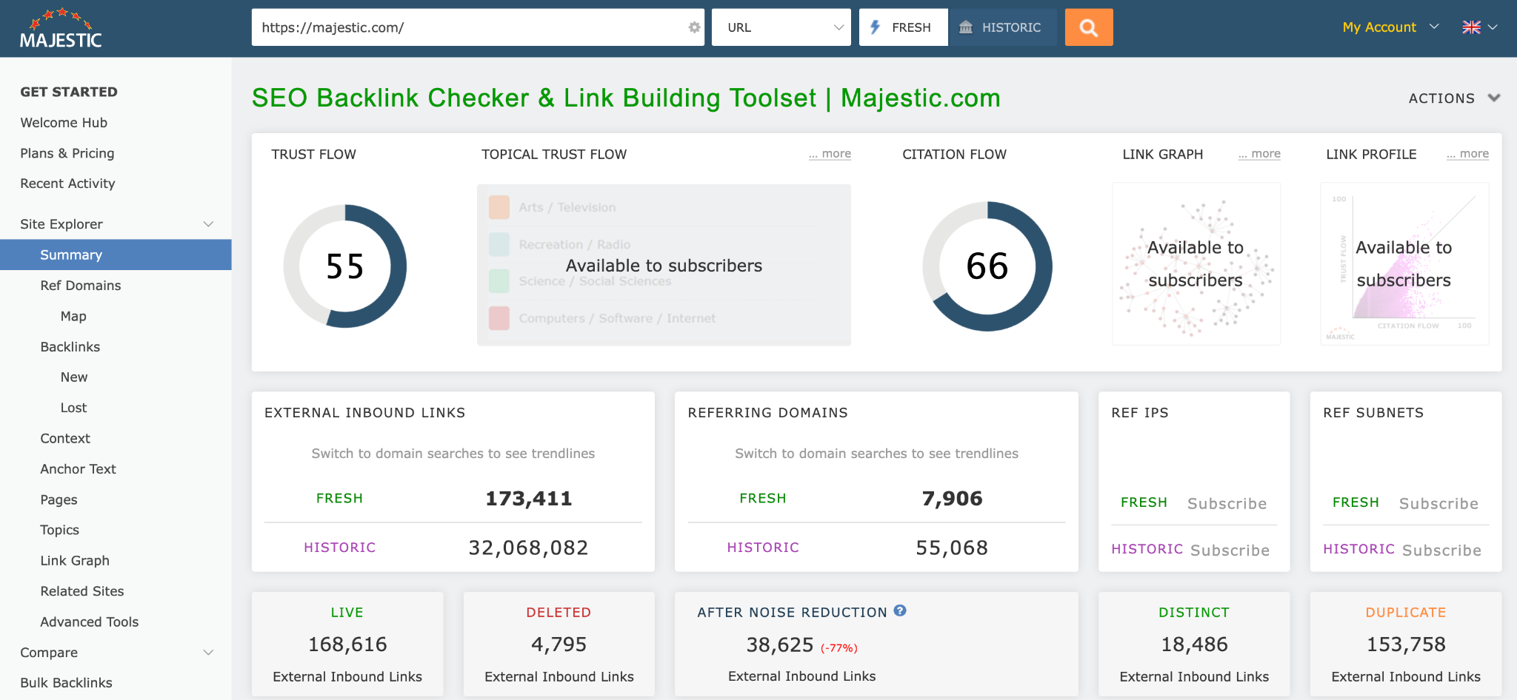The height and width of the screenshot is (700, 1517).
Task: Click the Duplicate 153,758 count
Action: coord(1406,645)
